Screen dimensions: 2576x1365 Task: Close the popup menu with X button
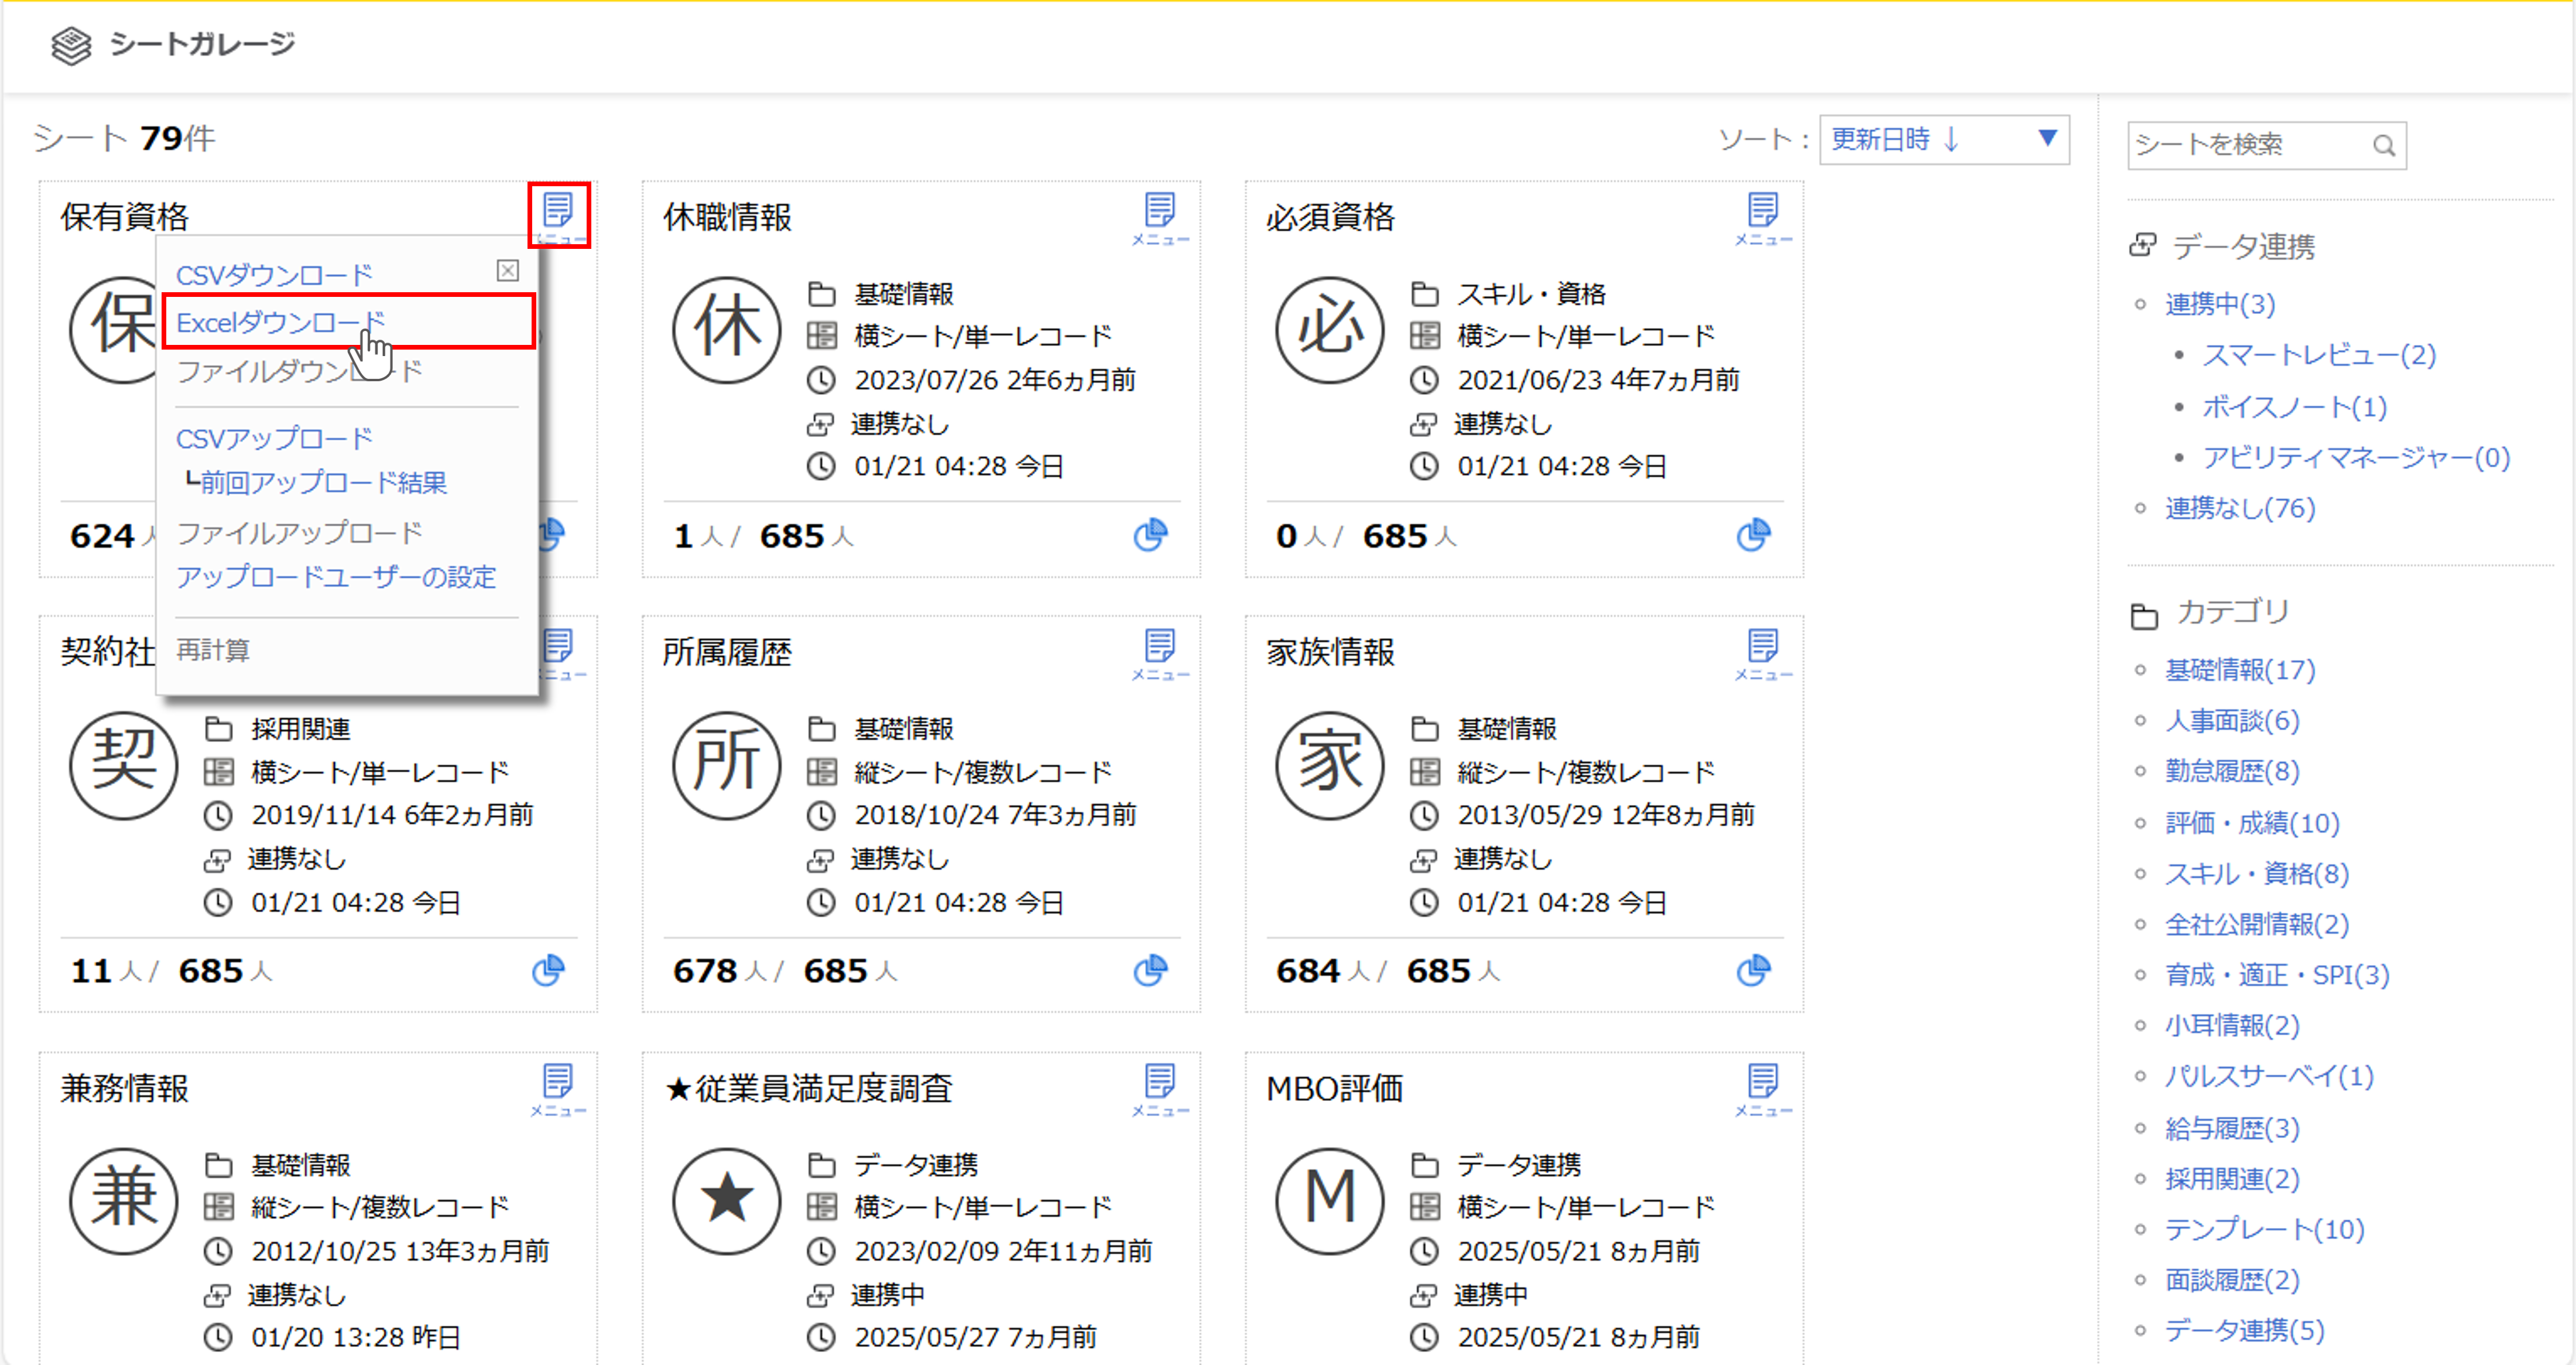(x=508, y=271)
